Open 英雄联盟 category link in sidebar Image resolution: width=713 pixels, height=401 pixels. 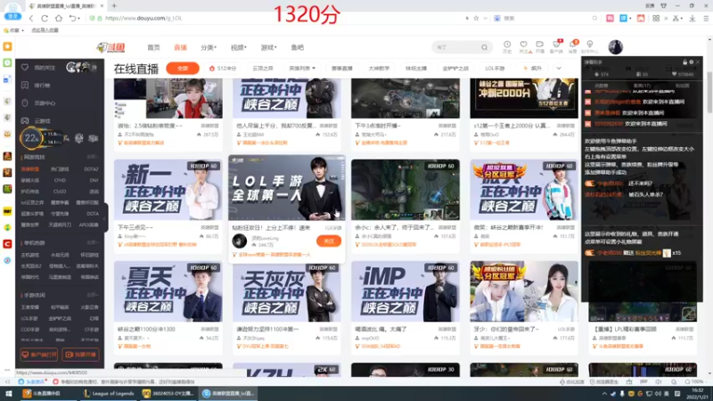coord(30,169)
